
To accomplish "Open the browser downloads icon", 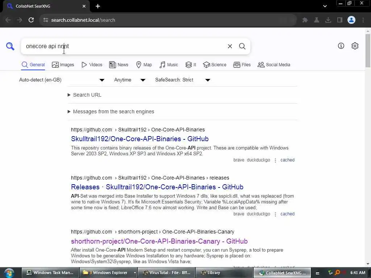I will (328, 20).
